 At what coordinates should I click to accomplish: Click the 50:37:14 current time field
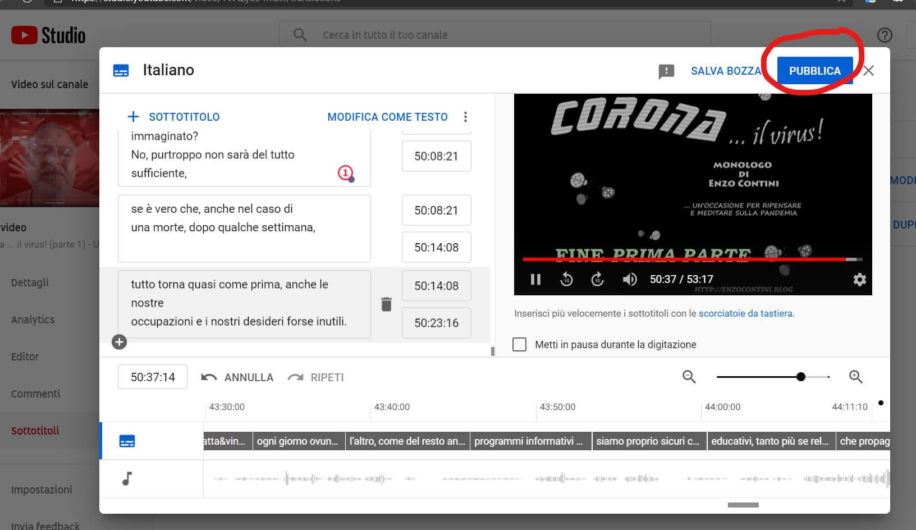coord(153,377)
